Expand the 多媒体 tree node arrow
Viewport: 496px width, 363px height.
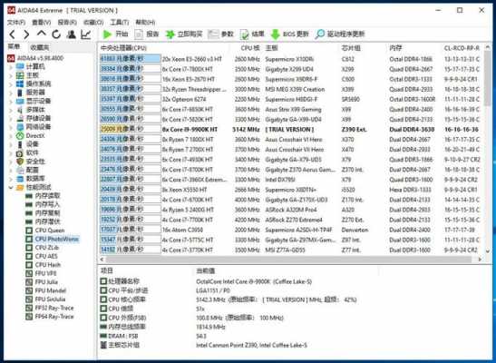(11, 110)
